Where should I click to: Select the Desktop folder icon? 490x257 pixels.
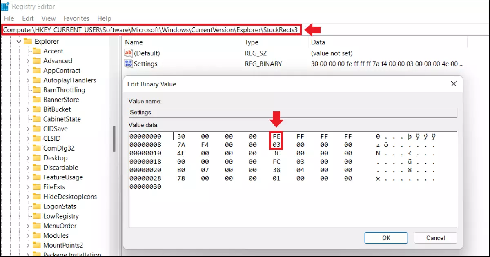point(37,158)
